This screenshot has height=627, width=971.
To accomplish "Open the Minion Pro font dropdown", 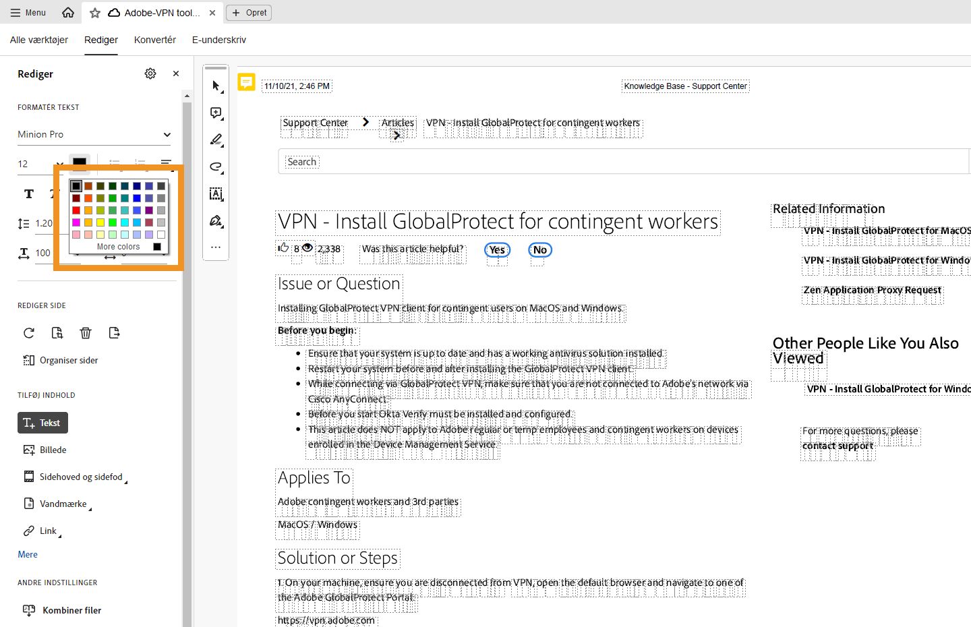I will coord(94,134).
